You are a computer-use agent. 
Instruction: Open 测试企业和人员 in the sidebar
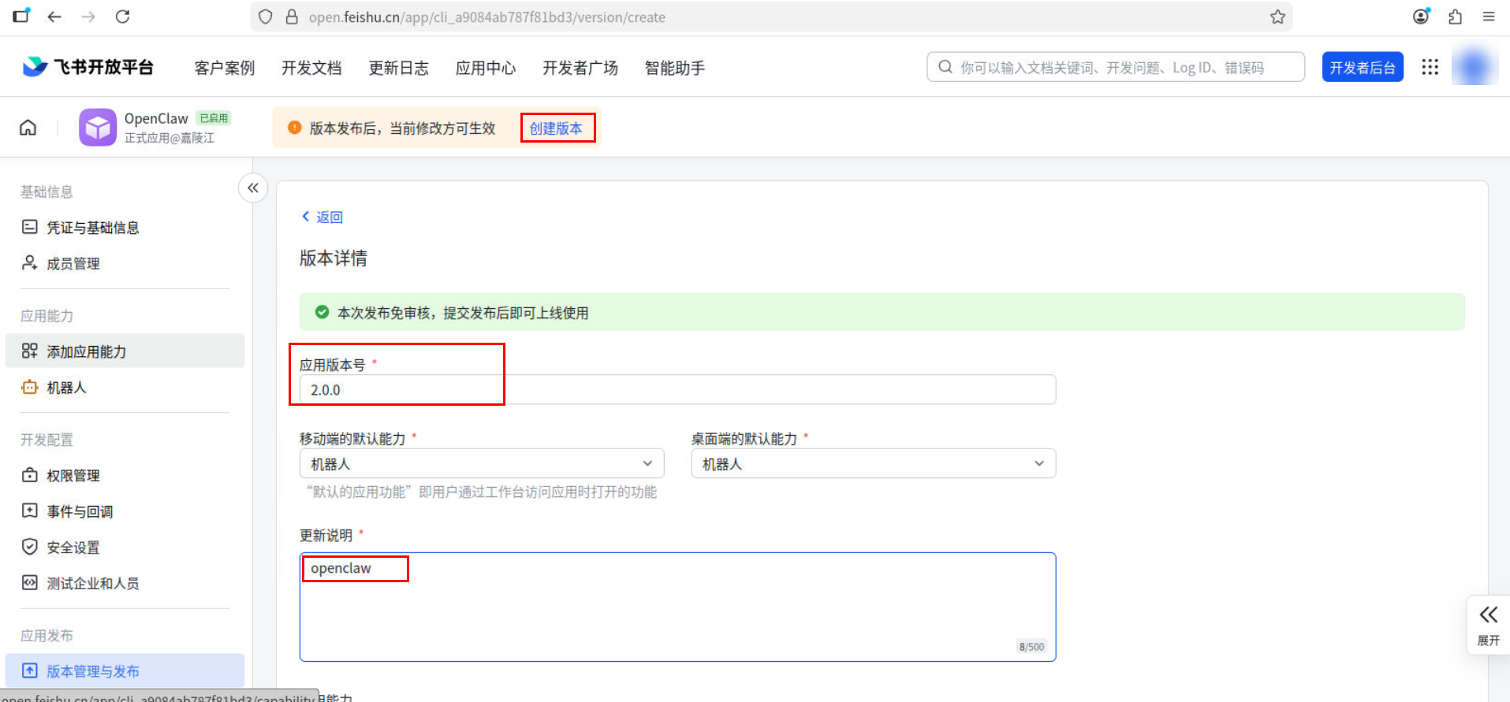(x=125, y=584)
